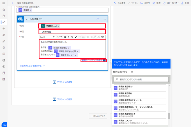
Task: Click the lower アクションの追加 button
Action: (62, 99)
